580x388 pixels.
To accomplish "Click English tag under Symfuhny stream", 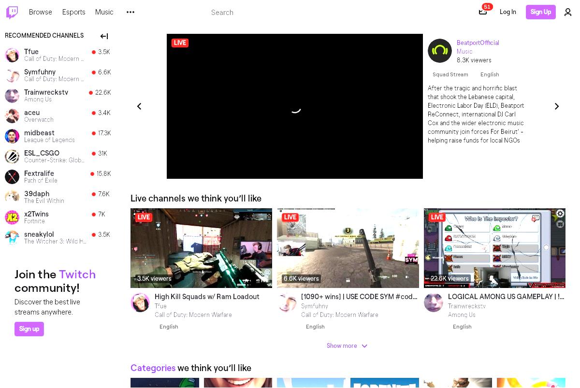I will point(315,327).
